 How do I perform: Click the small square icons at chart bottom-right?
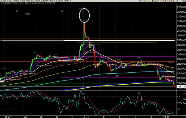pyautogui.click(x=184, y=116)
